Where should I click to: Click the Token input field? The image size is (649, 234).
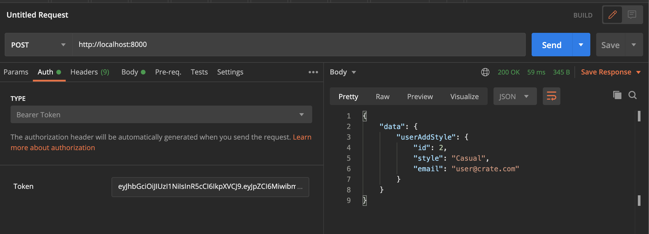[x=210, y=187]
